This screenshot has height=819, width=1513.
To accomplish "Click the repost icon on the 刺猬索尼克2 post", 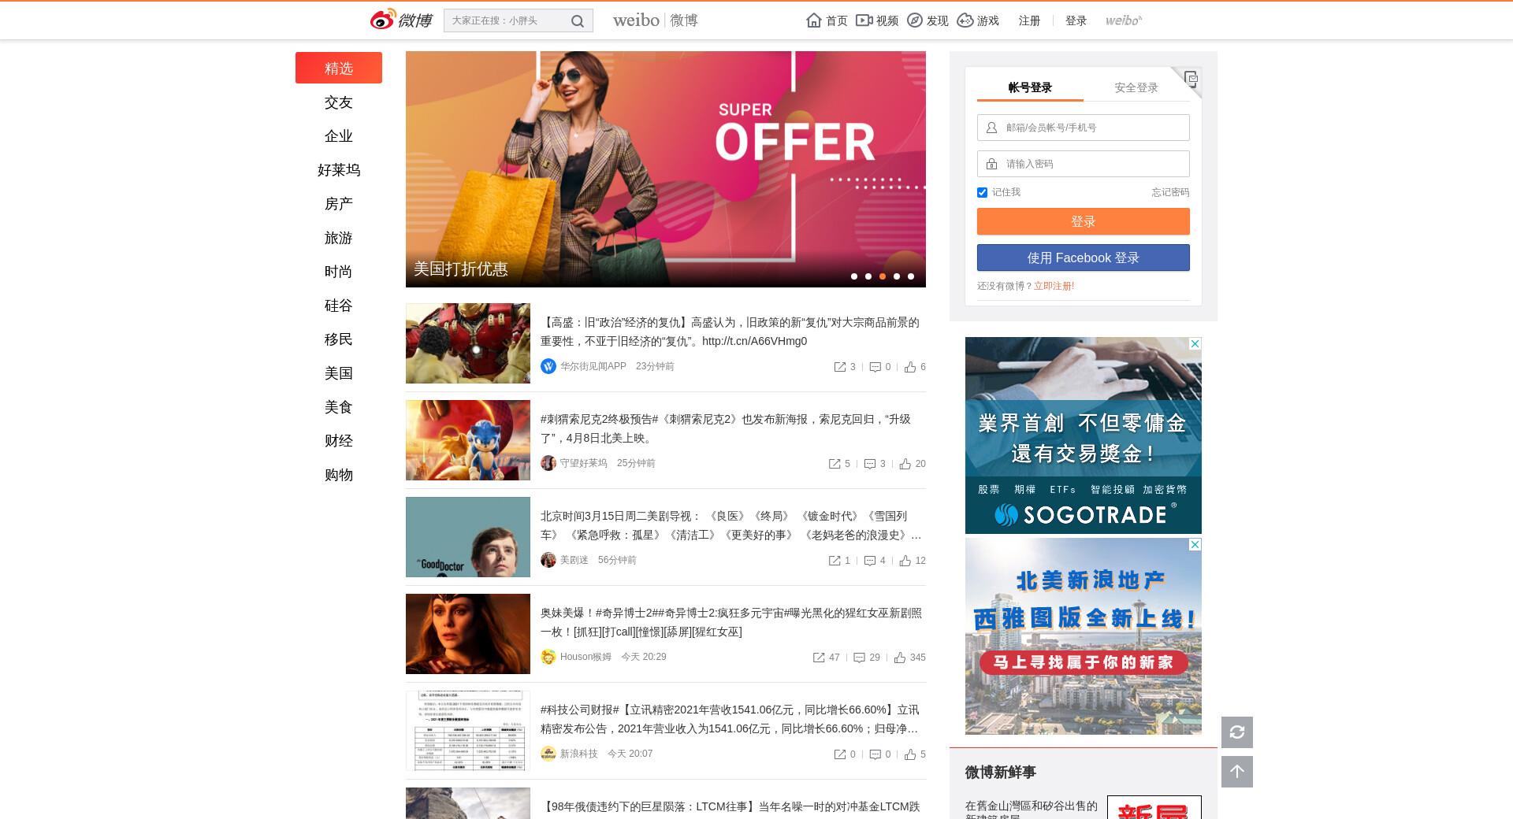I will click(x=835, y=464).
